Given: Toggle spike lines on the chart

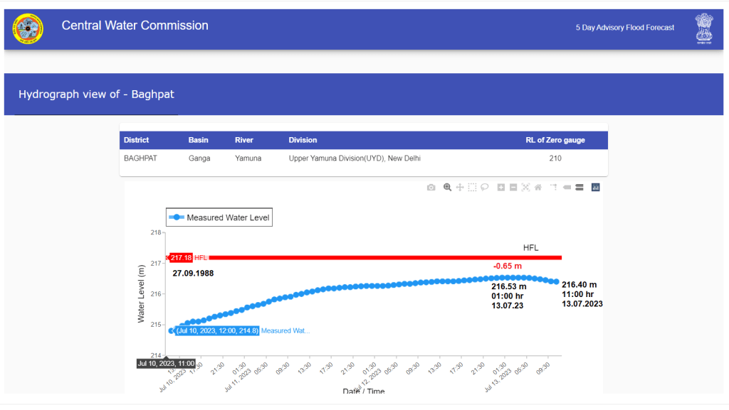Looking at the screenshot, I should [x=553, y=188].
